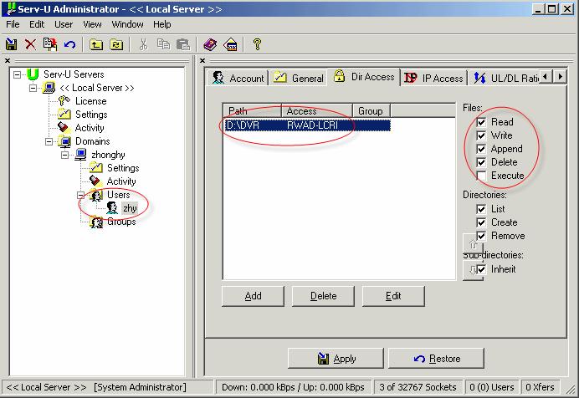
Task: Toggle the Inherit sub-directories checkbox
Action: pos(481,269)
